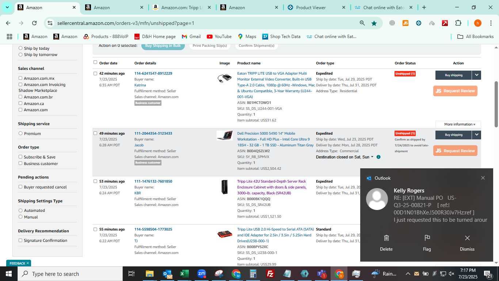Screen dimensions: 499x281
Task: Open the Chrome profile avatar
Action: (x=477, y=23)
